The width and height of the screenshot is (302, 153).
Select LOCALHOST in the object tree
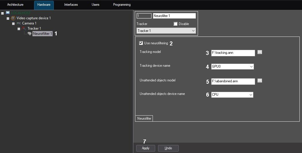click(21, 13)
